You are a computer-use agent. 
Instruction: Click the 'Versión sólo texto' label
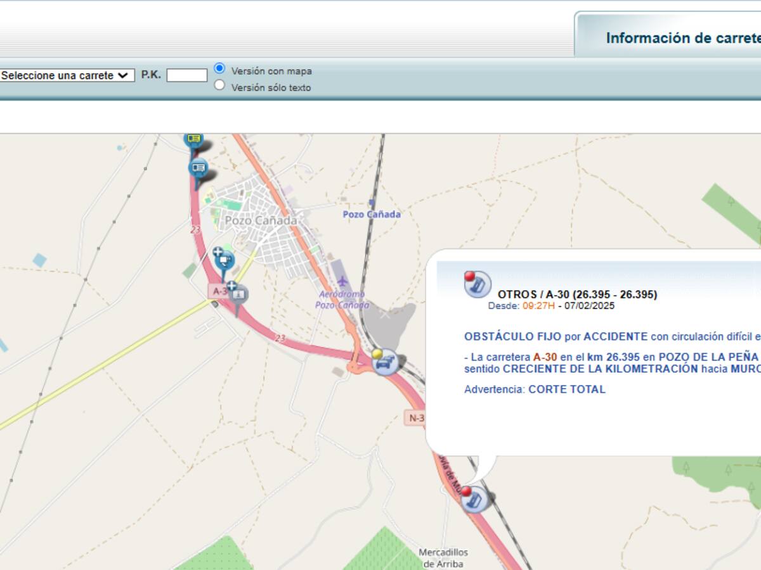271,88
